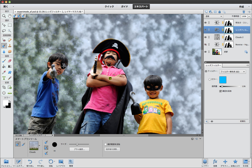Screen dimensions: 252x168
Task: Select the Pencil tool
Action: 10,78
